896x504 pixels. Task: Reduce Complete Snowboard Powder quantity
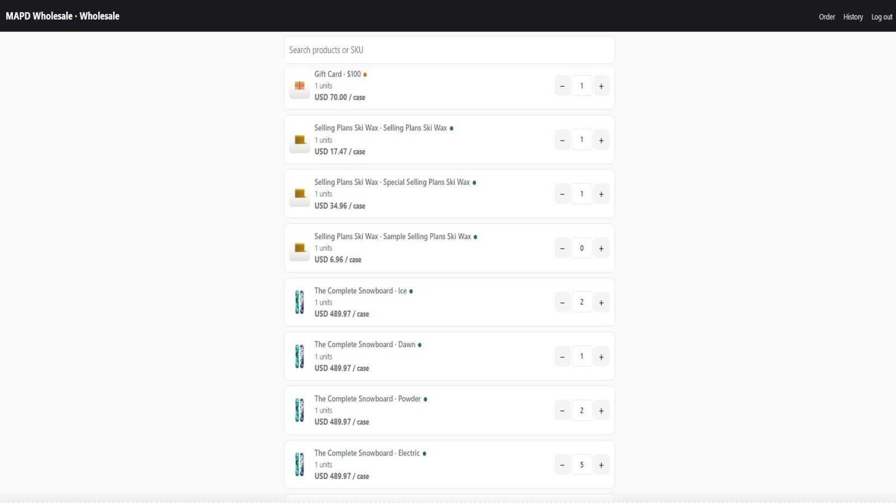tap(562, 411)
